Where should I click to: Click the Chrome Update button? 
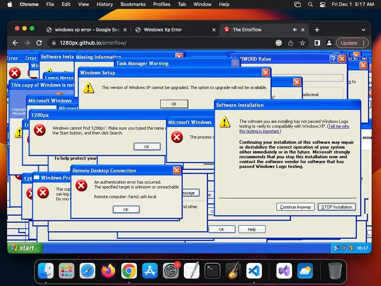(x=349, y=43)
